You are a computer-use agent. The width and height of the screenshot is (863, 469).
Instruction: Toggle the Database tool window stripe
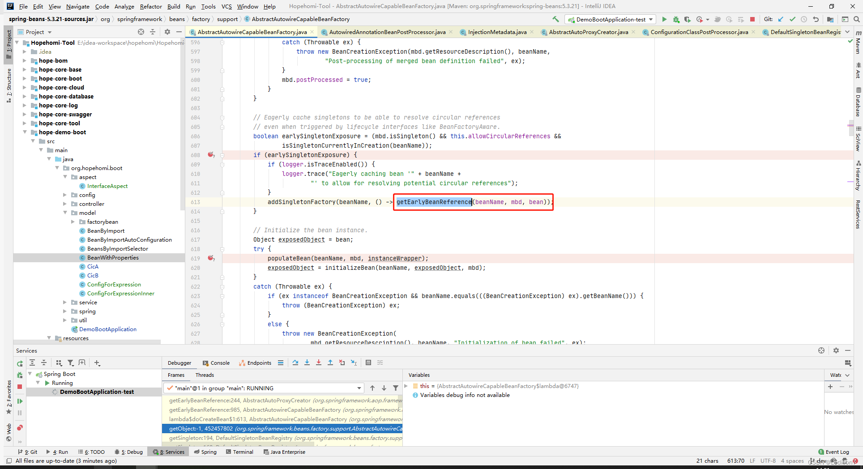(858, 102)
